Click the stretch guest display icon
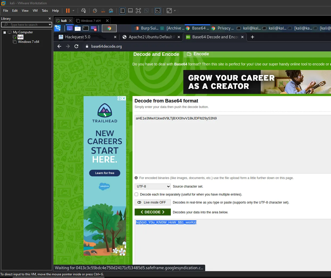Viewport: 331px width, 278px height. pos(169,11)
